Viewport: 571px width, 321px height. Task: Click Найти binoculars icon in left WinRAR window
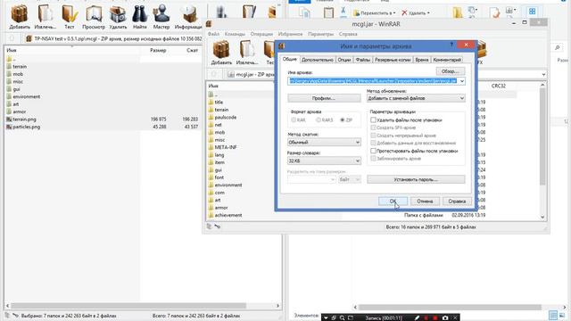139,15
